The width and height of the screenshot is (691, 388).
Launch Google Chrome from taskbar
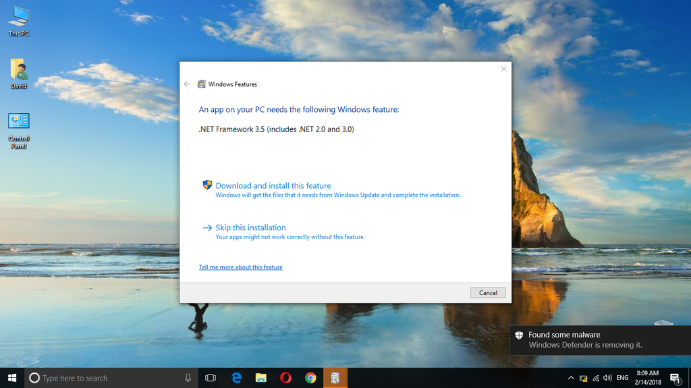tap(310, 378)
